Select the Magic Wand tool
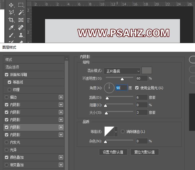 point(21,12)
